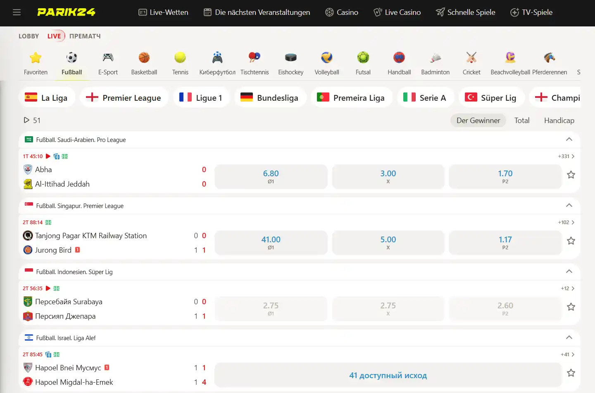Open the 41 доступный исход markets

388,375
